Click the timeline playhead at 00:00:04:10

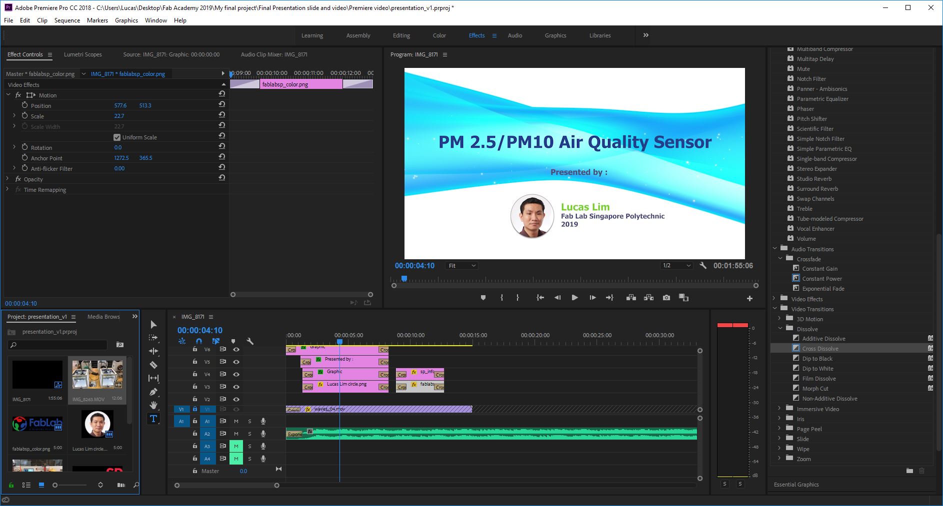click(339, 342)
